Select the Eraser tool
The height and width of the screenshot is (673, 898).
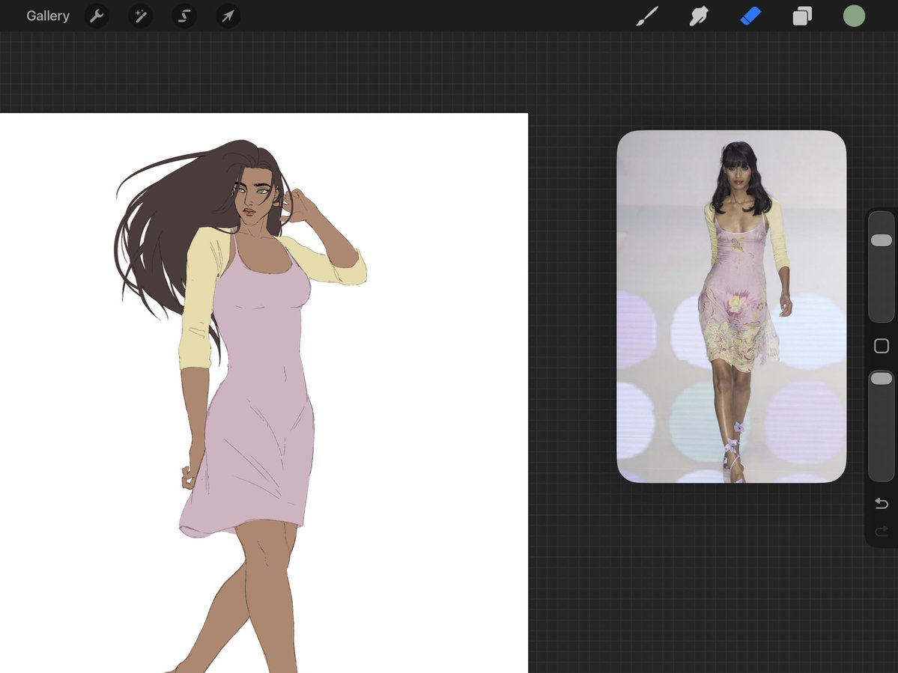[750, 16]
